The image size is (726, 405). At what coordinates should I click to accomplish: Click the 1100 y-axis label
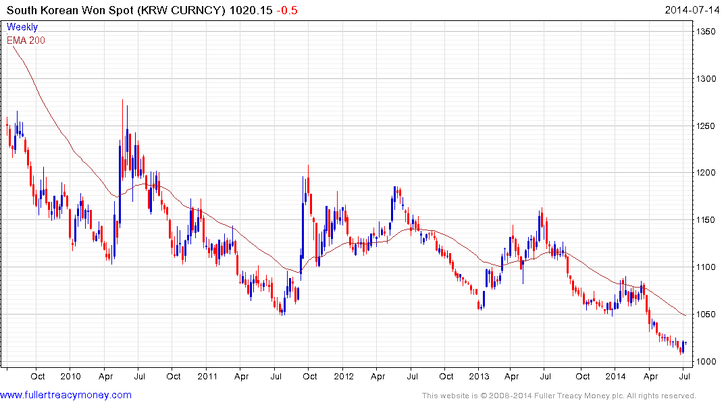pos(706,267)
